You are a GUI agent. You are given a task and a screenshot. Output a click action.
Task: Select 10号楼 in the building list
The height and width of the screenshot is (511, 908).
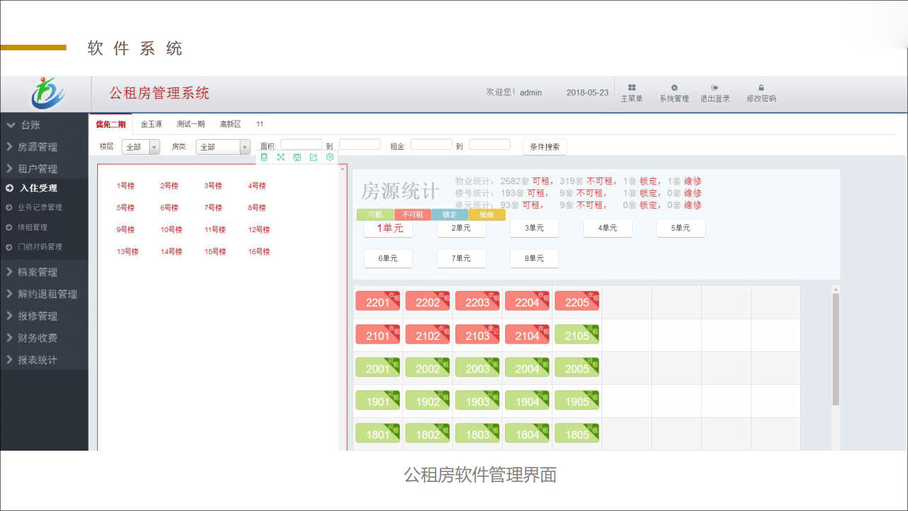point(171,230)
